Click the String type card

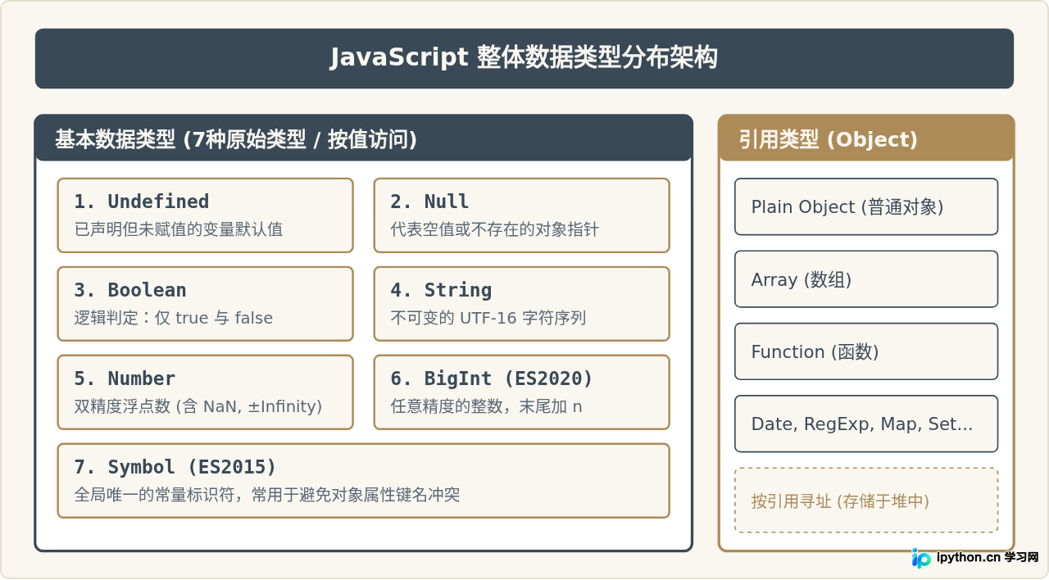pos(521,304)
